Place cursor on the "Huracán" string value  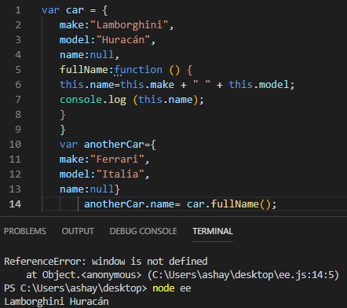[123, 40]
